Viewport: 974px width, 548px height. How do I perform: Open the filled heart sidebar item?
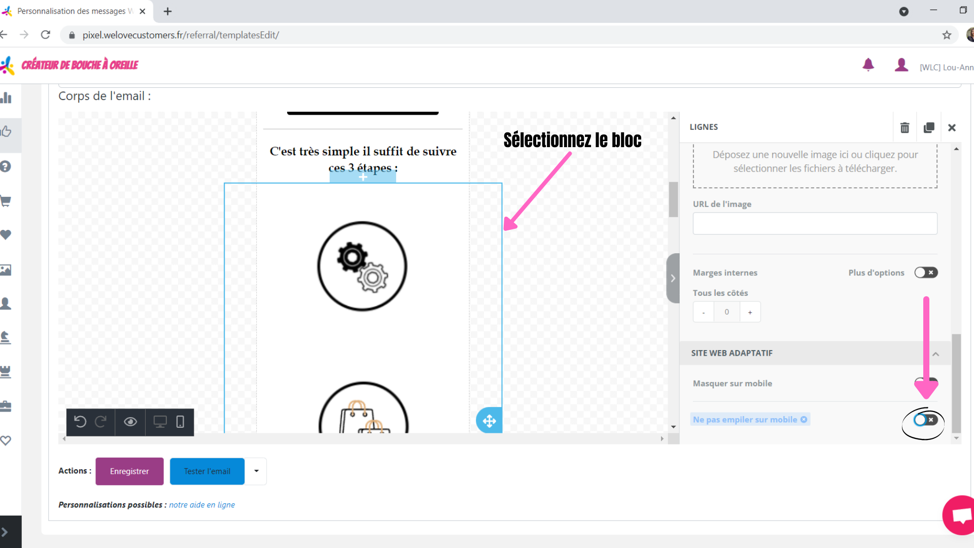pyautogui.click(x=6, y=235)
